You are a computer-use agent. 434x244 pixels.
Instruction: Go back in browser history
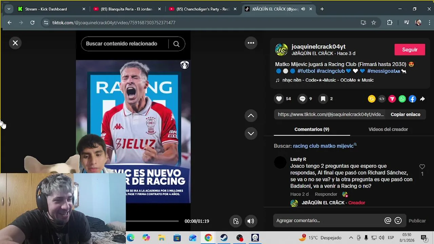9,22
